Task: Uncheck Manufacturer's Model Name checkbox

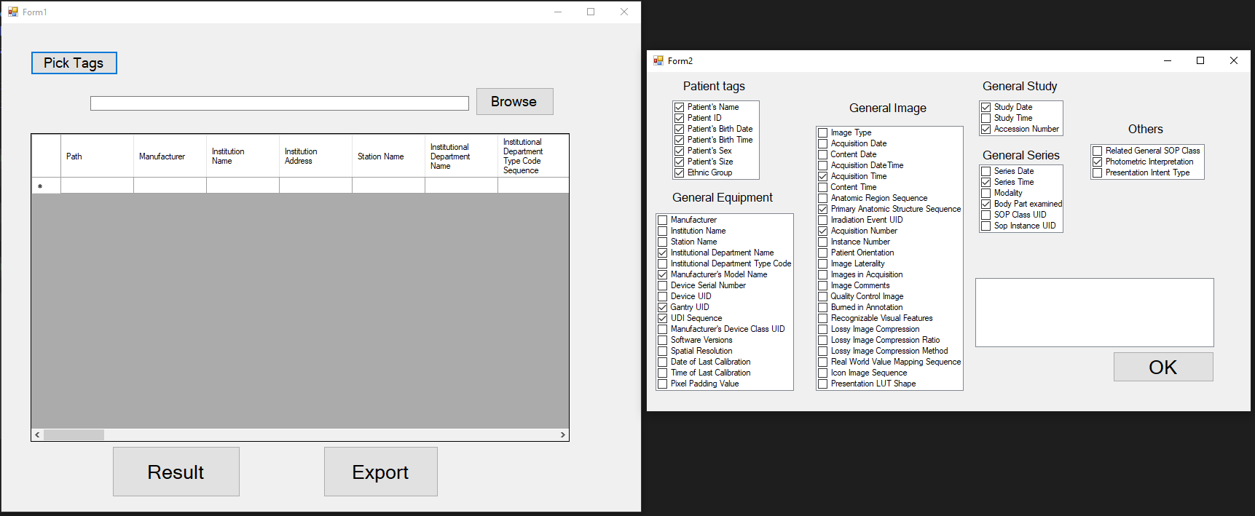Action: click(663, 274)
